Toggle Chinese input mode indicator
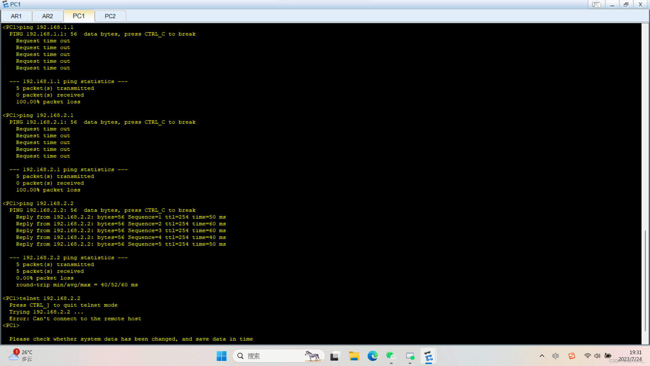The width and height of the screenshot is (650, 366). pyautogui.click(x=556, y=356)
